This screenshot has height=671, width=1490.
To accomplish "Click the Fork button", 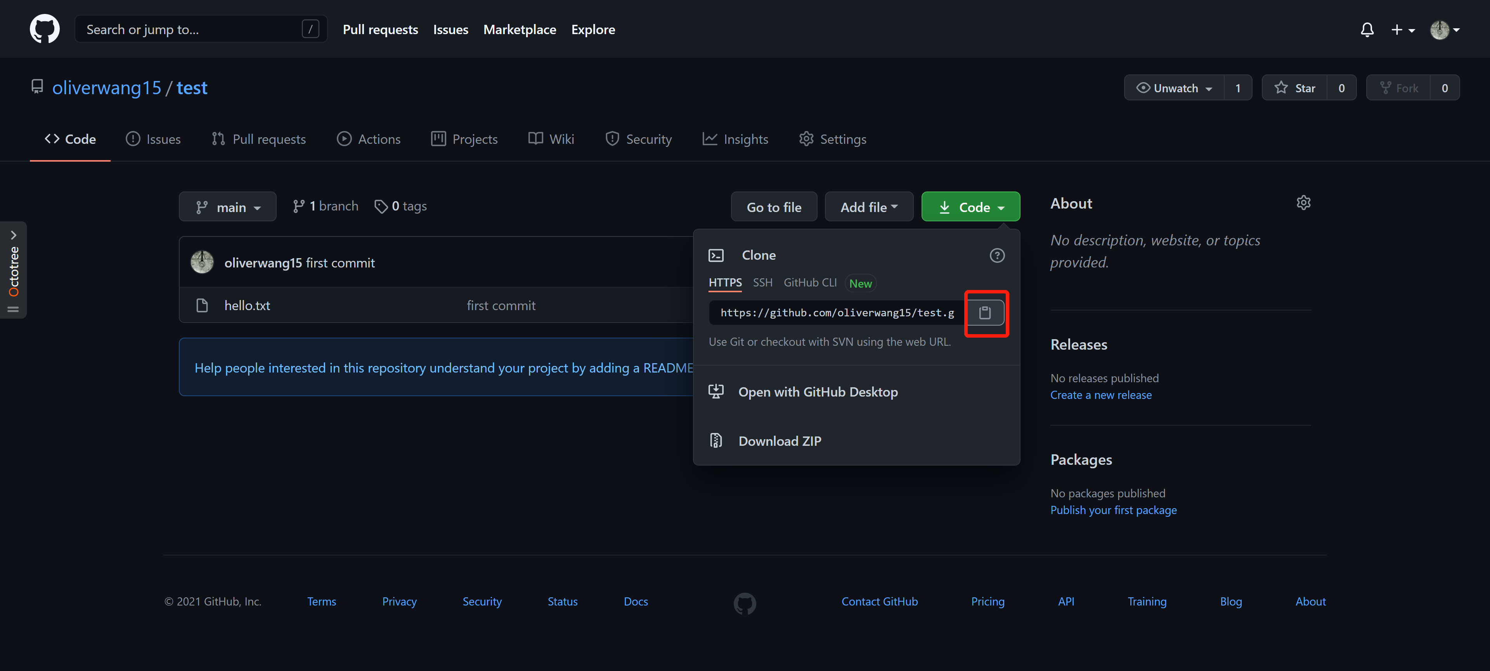I will tap(1398, 88).
